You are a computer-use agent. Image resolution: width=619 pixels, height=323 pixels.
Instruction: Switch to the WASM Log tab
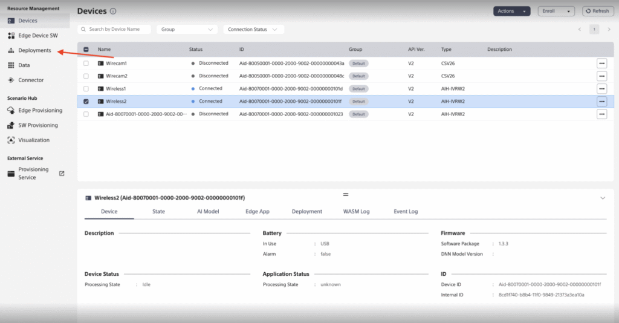coord(356,212)
